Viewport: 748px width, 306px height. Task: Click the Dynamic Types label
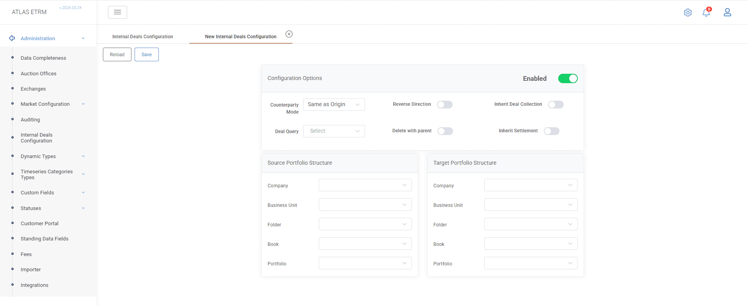point(38,157)
